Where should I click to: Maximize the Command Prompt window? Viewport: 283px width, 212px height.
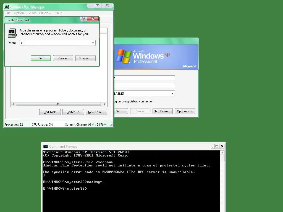pos(217,146)
